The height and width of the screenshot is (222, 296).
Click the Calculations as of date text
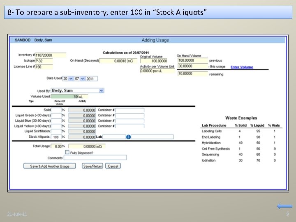pyautogui.click(x=126, y=53)
